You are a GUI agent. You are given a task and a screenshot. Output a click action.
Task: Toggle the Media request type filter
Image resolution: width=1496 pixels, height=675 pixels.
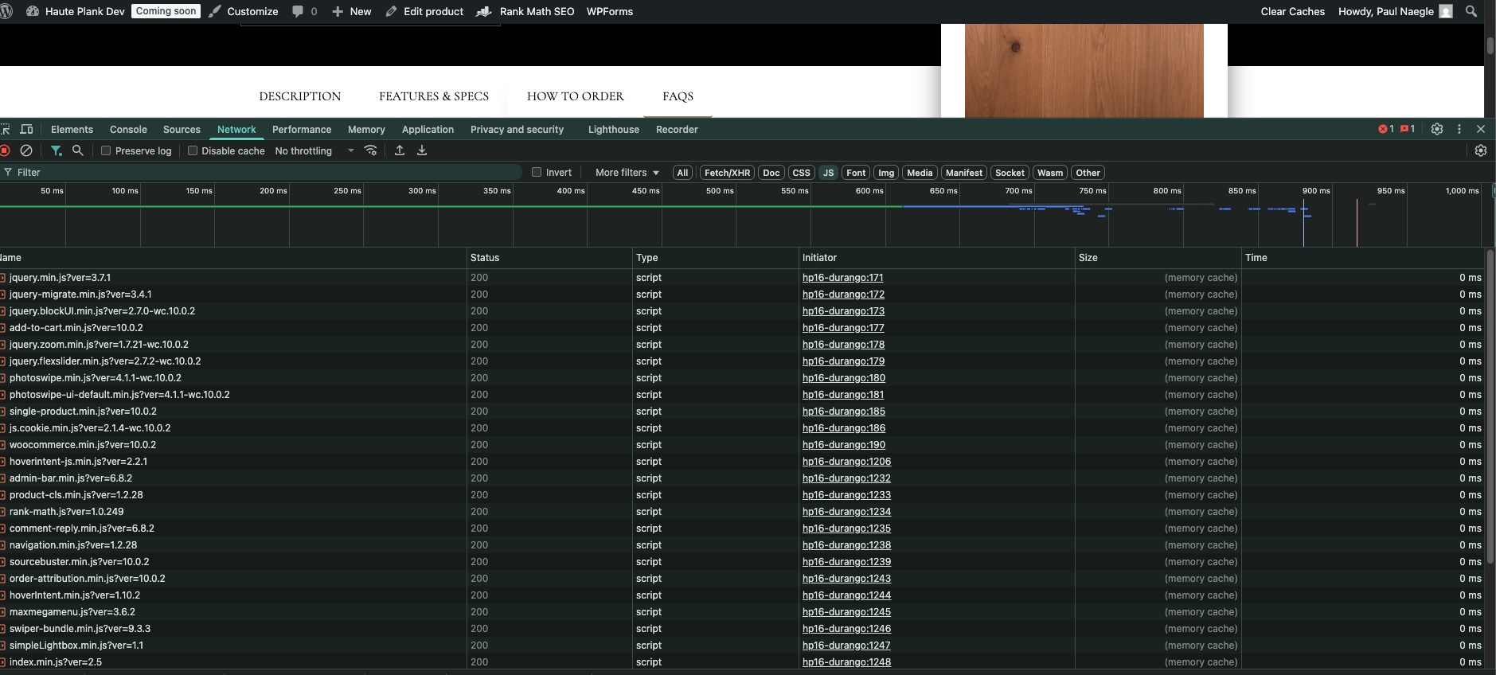(920, 173)
